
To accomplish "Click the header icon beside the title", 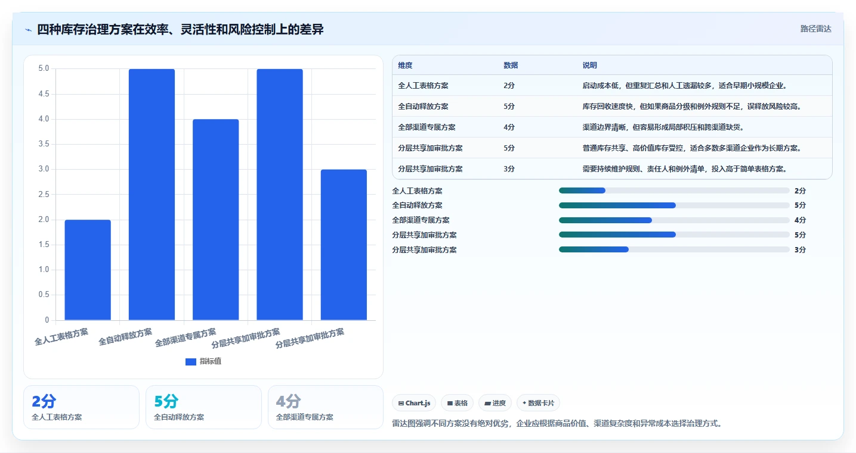I will (28, 30).
